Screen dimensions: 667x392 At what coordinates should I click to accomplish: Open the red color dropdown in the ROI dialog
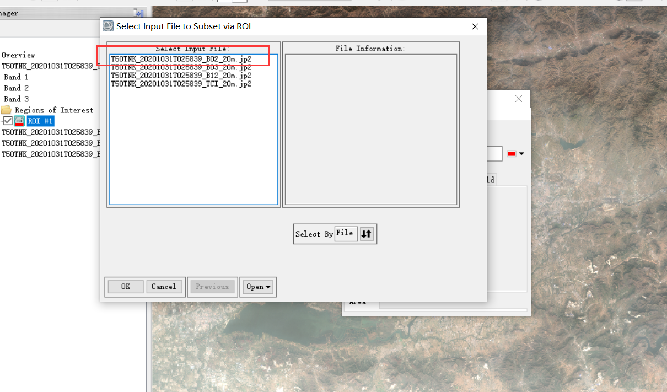click(x=521, y=153)
